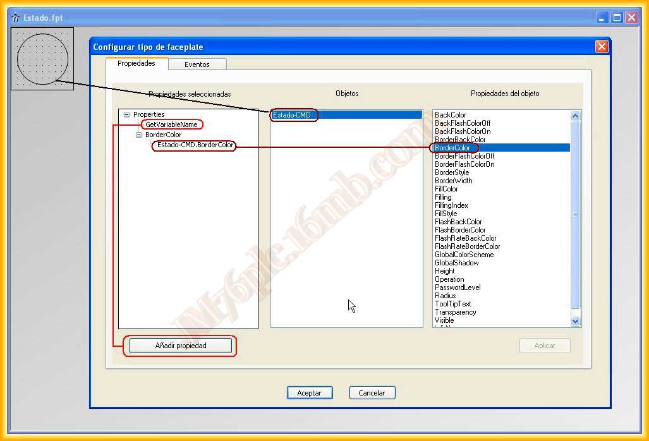This screenshot has width=649, height=441.
Task: Select the circle object on the faceplate canvas
Action: coord(42,59)
